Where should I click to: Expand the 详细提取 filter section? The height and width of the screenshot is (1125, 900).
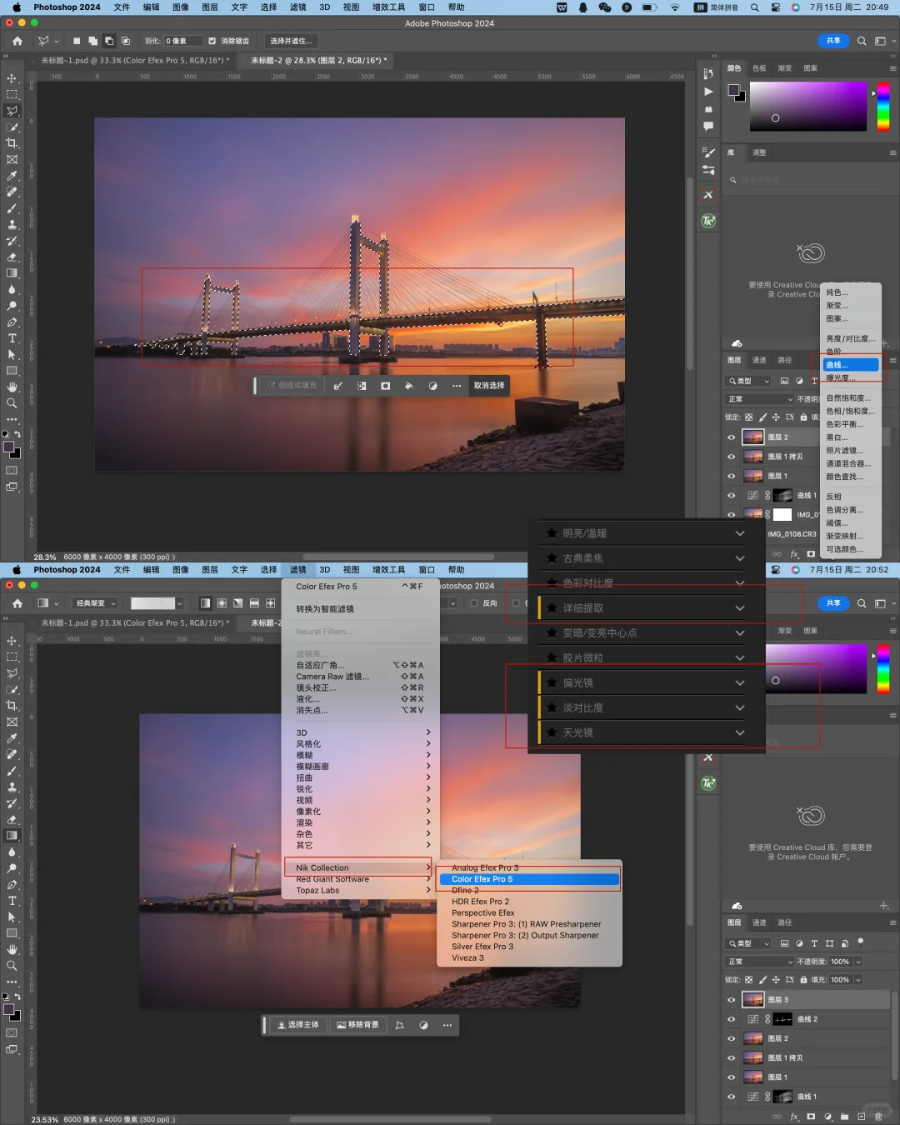739,608
